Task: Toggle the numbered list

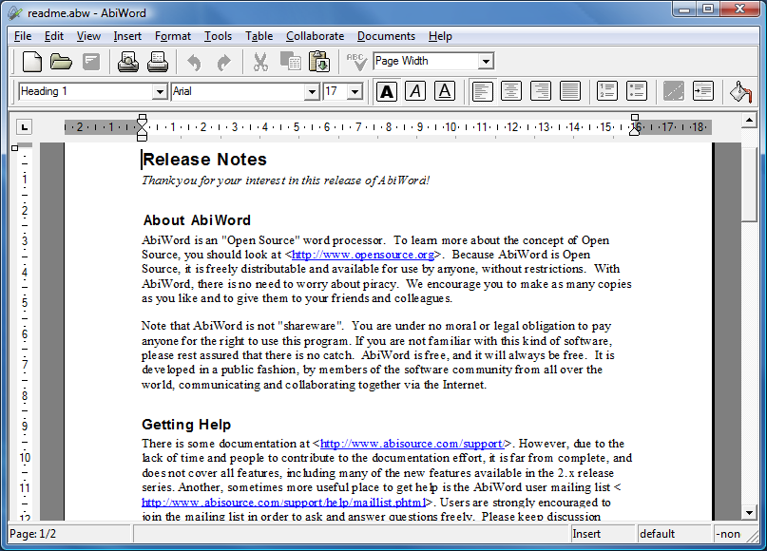Action: coord(607,91)
